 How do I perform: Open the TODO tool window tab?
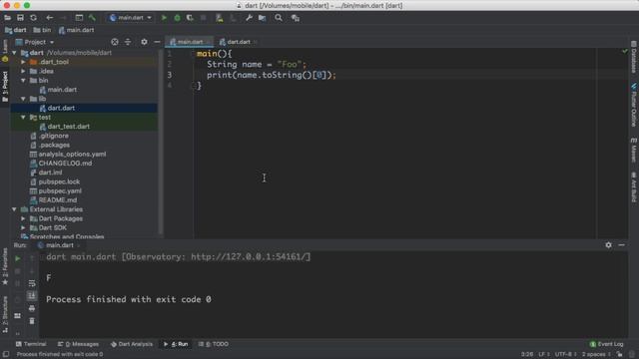coord(213,344)
